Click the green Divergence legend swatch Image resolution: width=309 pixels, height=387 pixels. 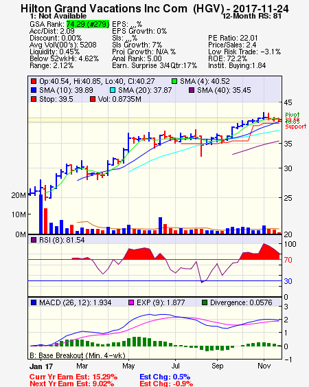pos(205,302)
